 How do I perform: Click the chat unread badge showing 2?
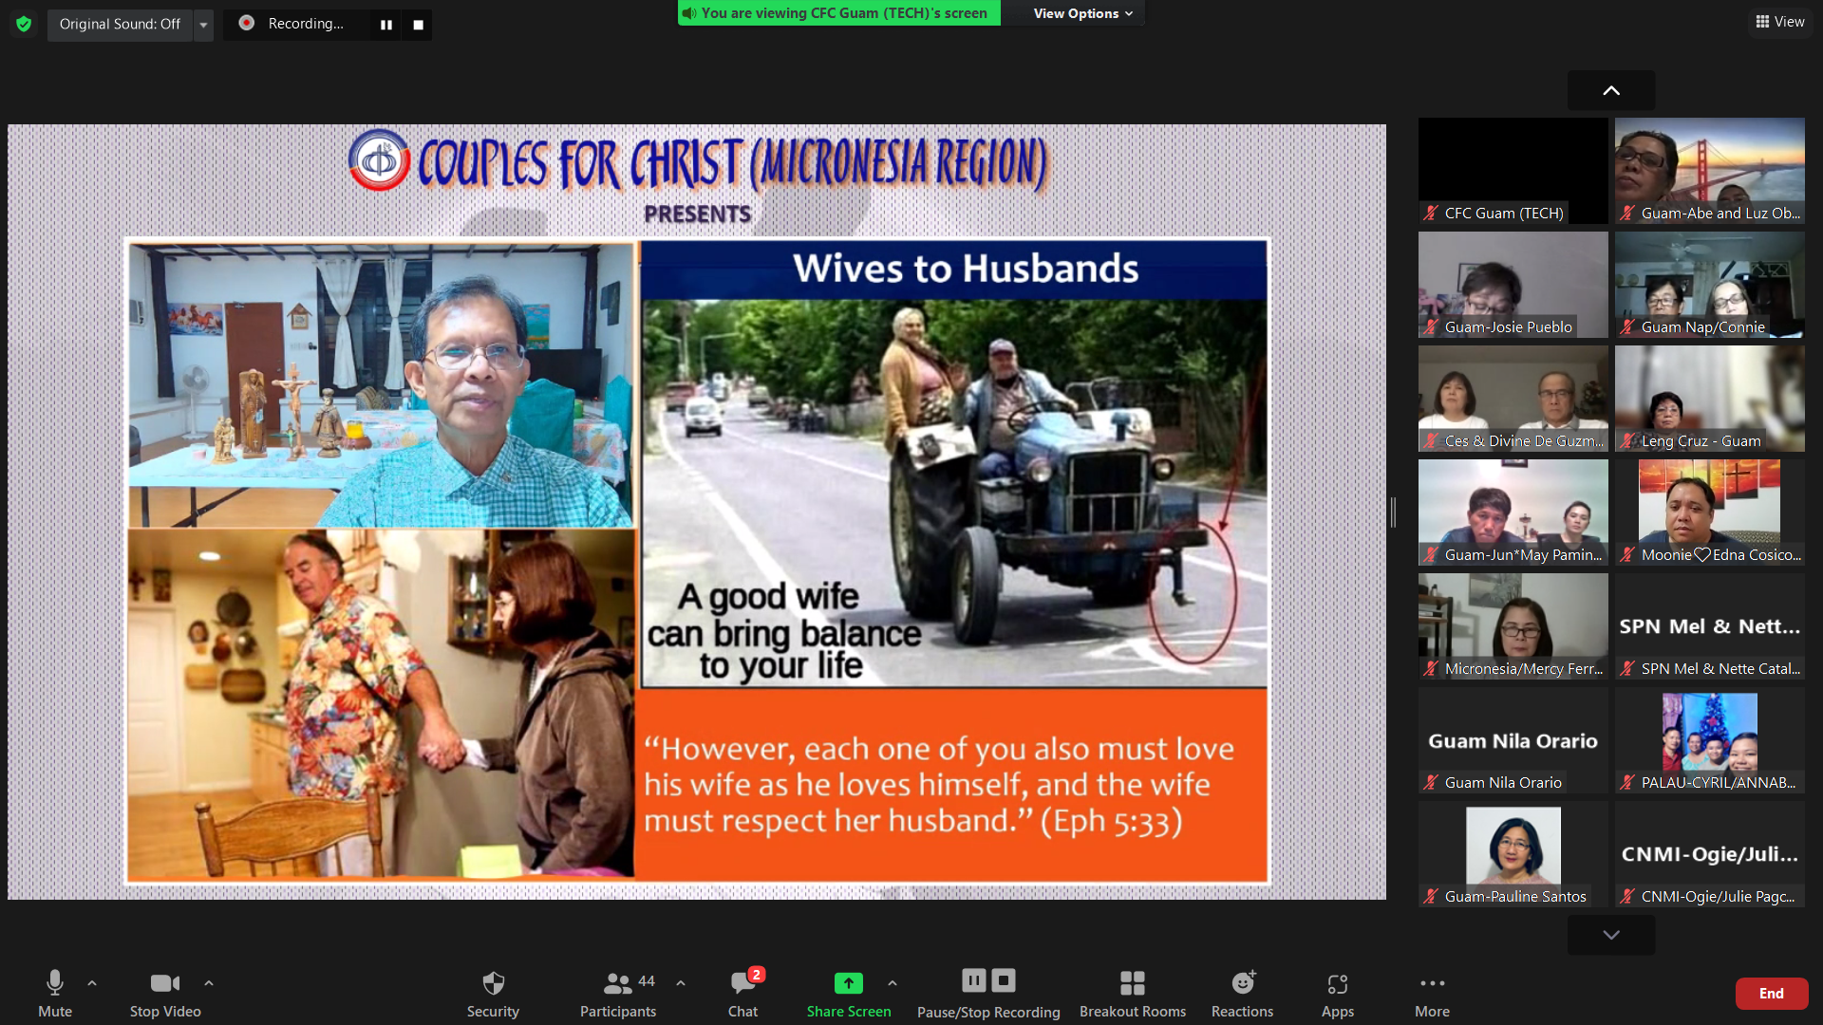point(757,975)
